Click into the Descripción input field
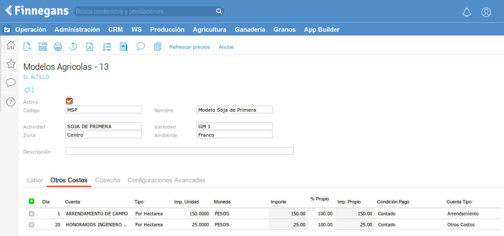 point(179,151)
